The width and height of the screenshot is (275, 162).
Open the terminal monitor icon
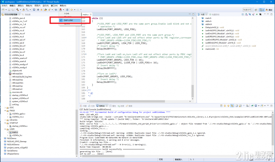pyautogui.click(x=34, y=10)
